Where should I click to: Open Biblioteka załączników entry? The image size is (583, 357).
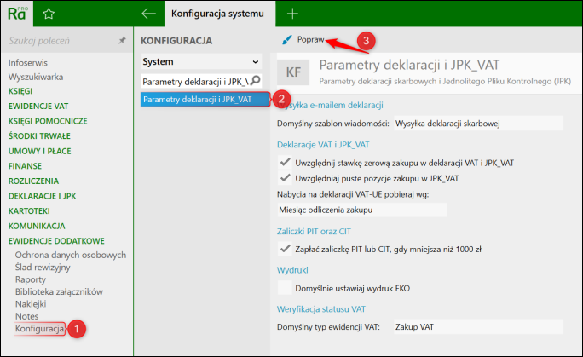59,291
